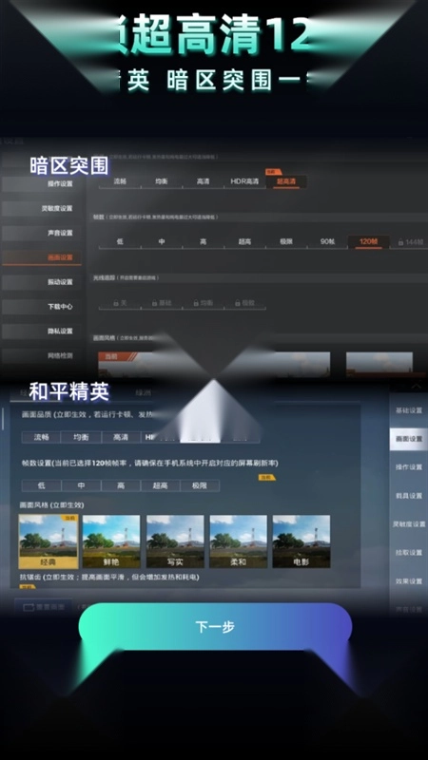Select the 经典 picture style thumbnail
This screenshot has width=428, height=760.
point(49,541)
